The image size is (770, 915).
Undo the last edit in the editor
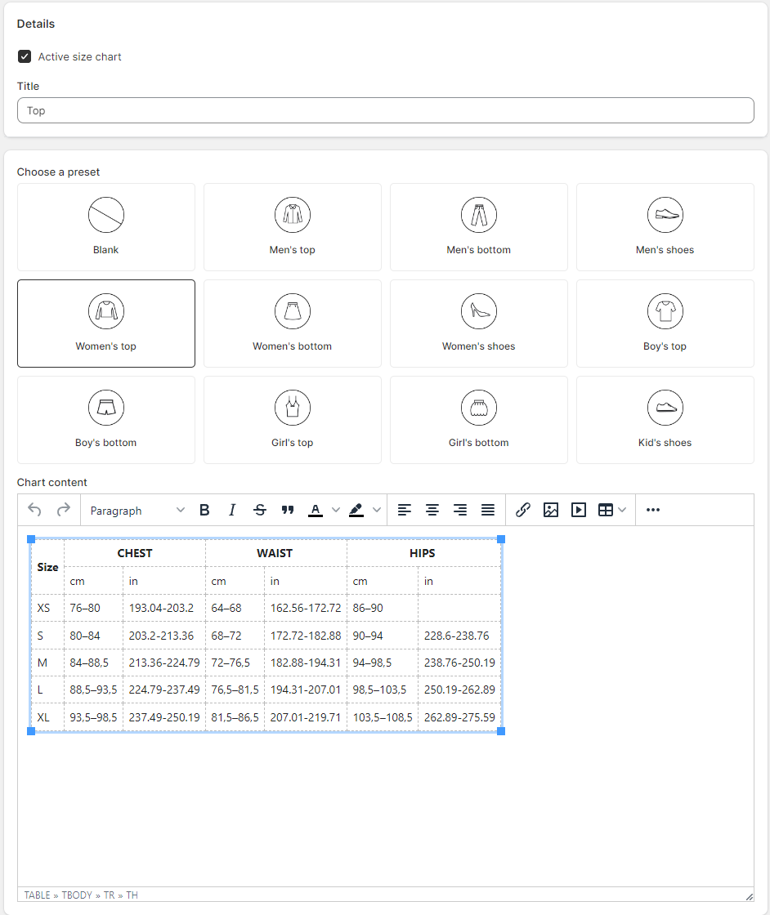[x=35, y=510]
